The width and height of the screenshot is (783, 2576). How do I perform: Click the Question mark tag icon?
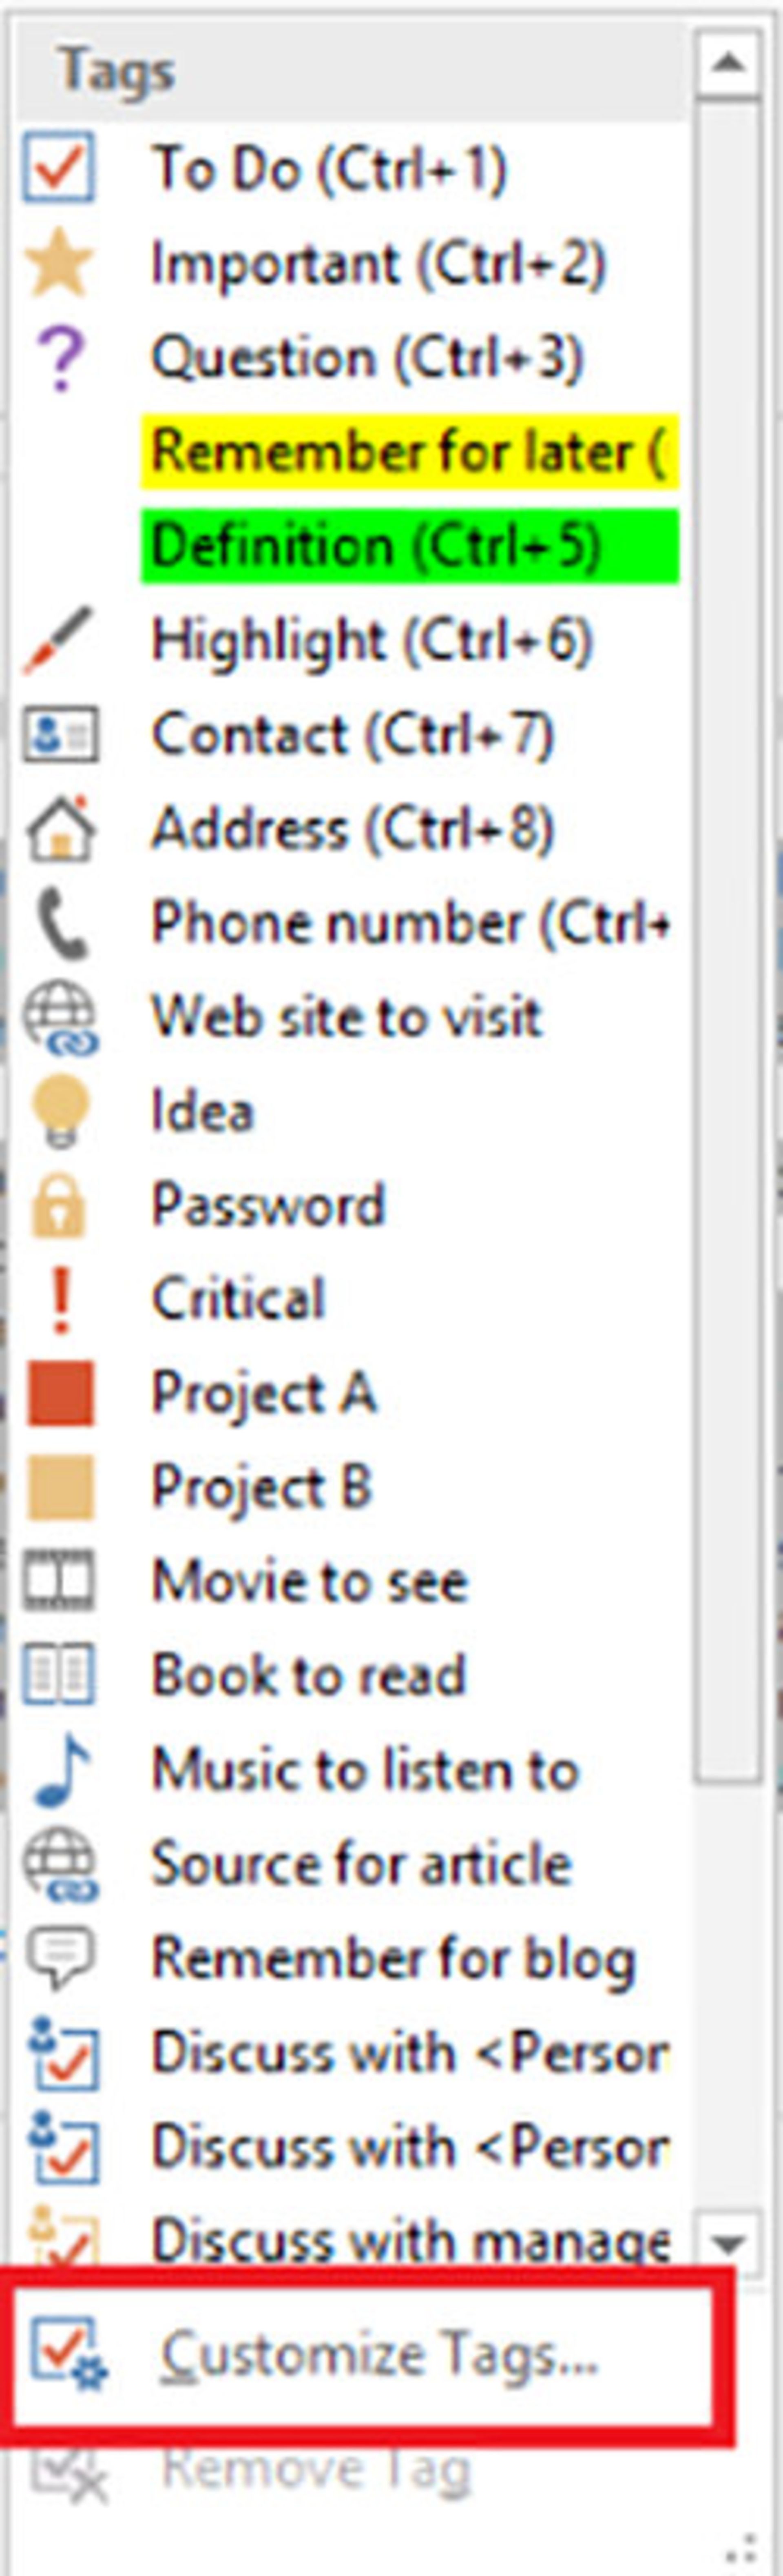(x=59, y=358)
